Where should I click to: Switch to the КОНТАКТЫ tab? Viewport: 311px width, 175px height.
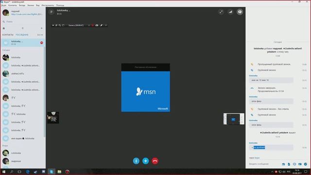point(8,35)
